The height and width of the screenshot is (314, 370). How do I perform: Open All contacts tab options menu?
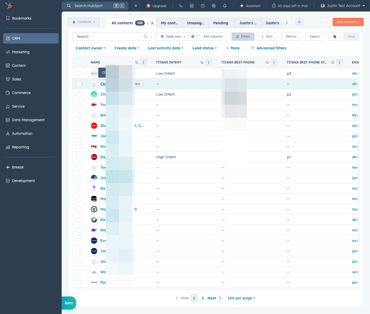pos(148,23)
